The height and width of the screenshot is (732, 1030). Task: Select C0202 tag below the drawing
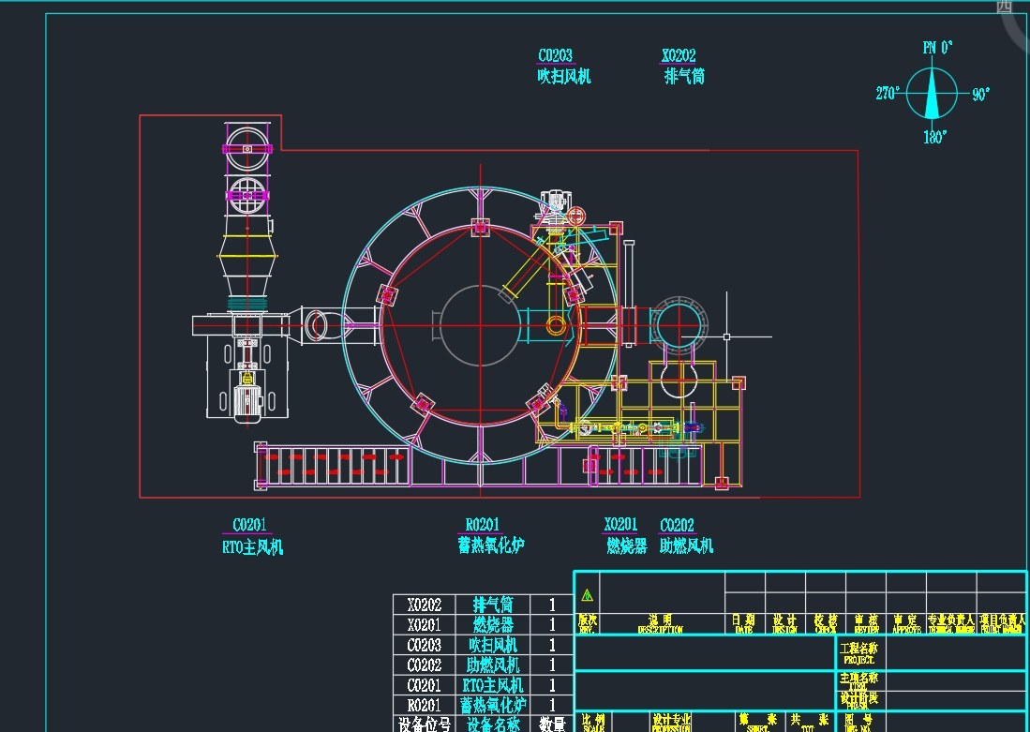click(x=678, y=525)
